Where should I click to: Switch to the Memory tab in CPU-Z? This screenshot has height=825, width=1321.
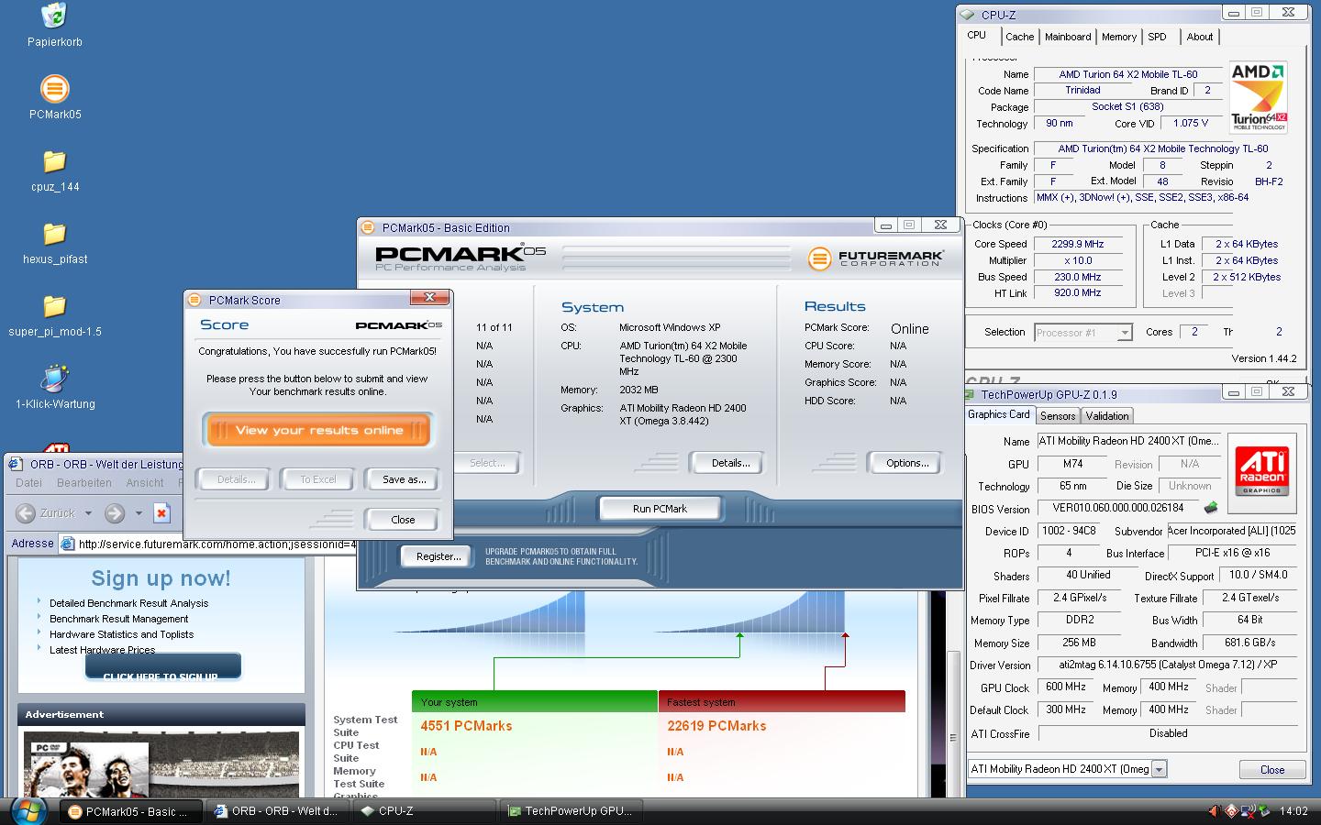[1118, 37]
